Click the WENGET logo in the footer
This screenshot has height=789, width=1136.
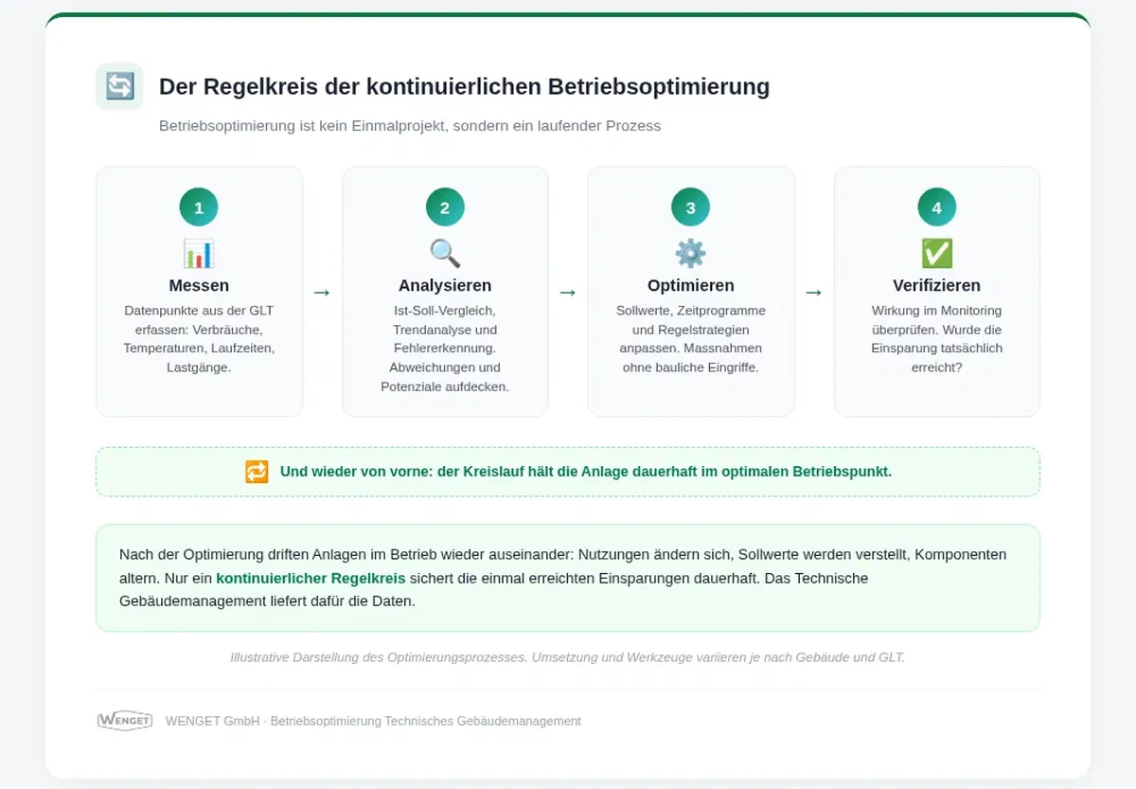tap(125, 721)
